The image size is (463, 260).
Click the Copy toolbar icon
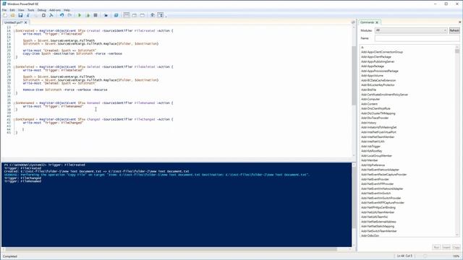coord(35,15)
